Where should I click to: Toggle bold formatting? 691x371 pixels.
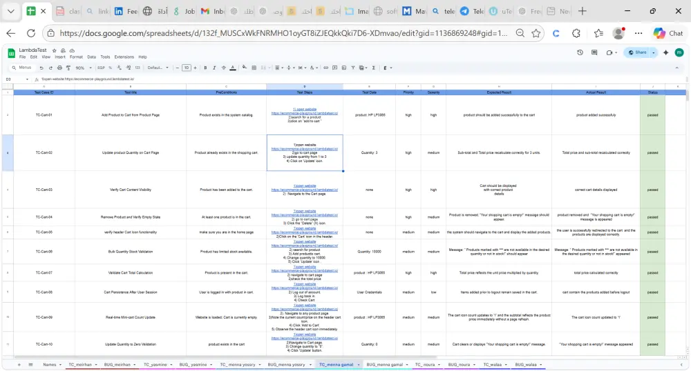click(205, 68)
